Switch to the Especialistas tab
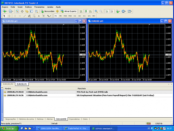The width and height of the screenshot is (174, 131). click(74, 119)
